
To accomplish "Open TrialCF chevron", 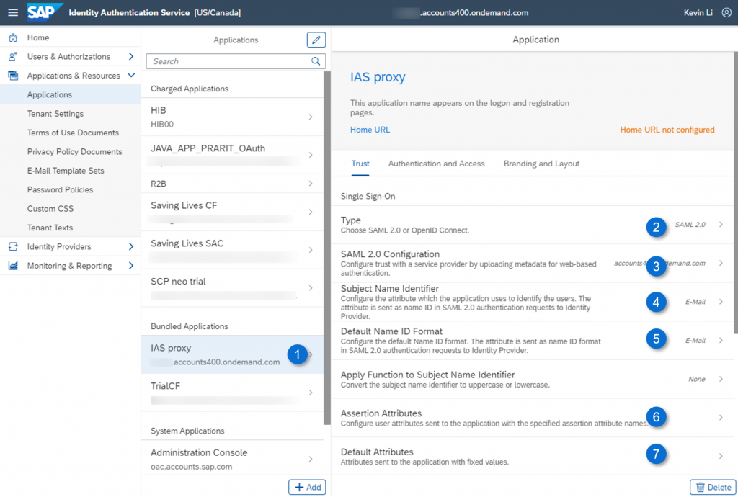I will click(311, 393).
